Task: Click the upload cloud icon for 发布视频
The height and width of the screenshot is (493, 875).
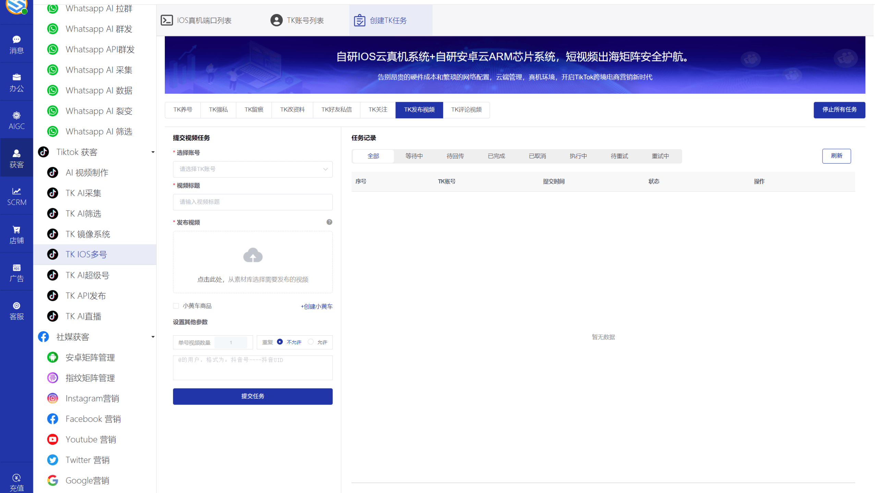Action: 253,255
